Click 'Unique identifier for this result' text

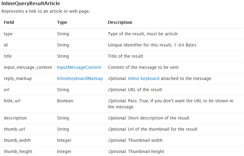pos(140,45)
